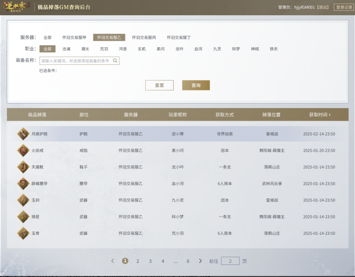This screenshot has width=355, height=277.
Task: Click the search magnifier icon in 装备名称 field
Action: coord(115,60)
